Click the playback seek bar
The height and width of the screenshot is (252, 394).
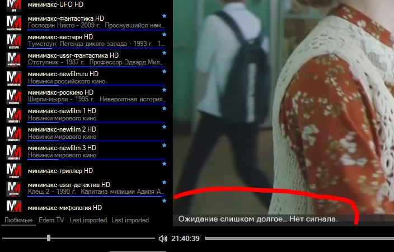(x=299, y=238)
